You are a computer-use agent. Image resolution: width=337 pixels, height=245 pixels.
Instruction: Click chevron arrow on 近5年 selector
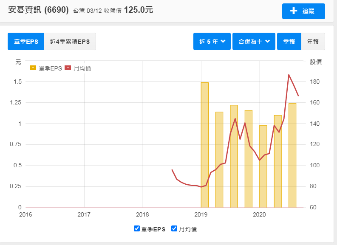tap(223, 41)
